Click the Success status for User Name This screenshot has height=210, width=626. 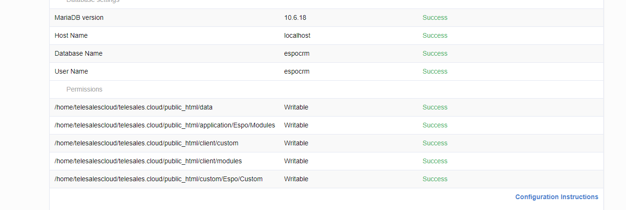point(435,71)
